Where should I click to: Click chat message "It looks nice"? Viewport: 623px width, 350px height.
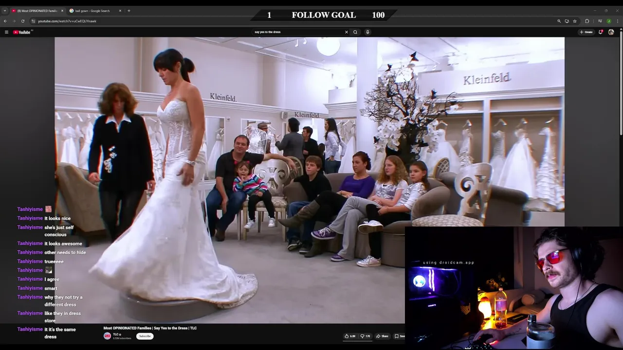[x=57, y=218]
